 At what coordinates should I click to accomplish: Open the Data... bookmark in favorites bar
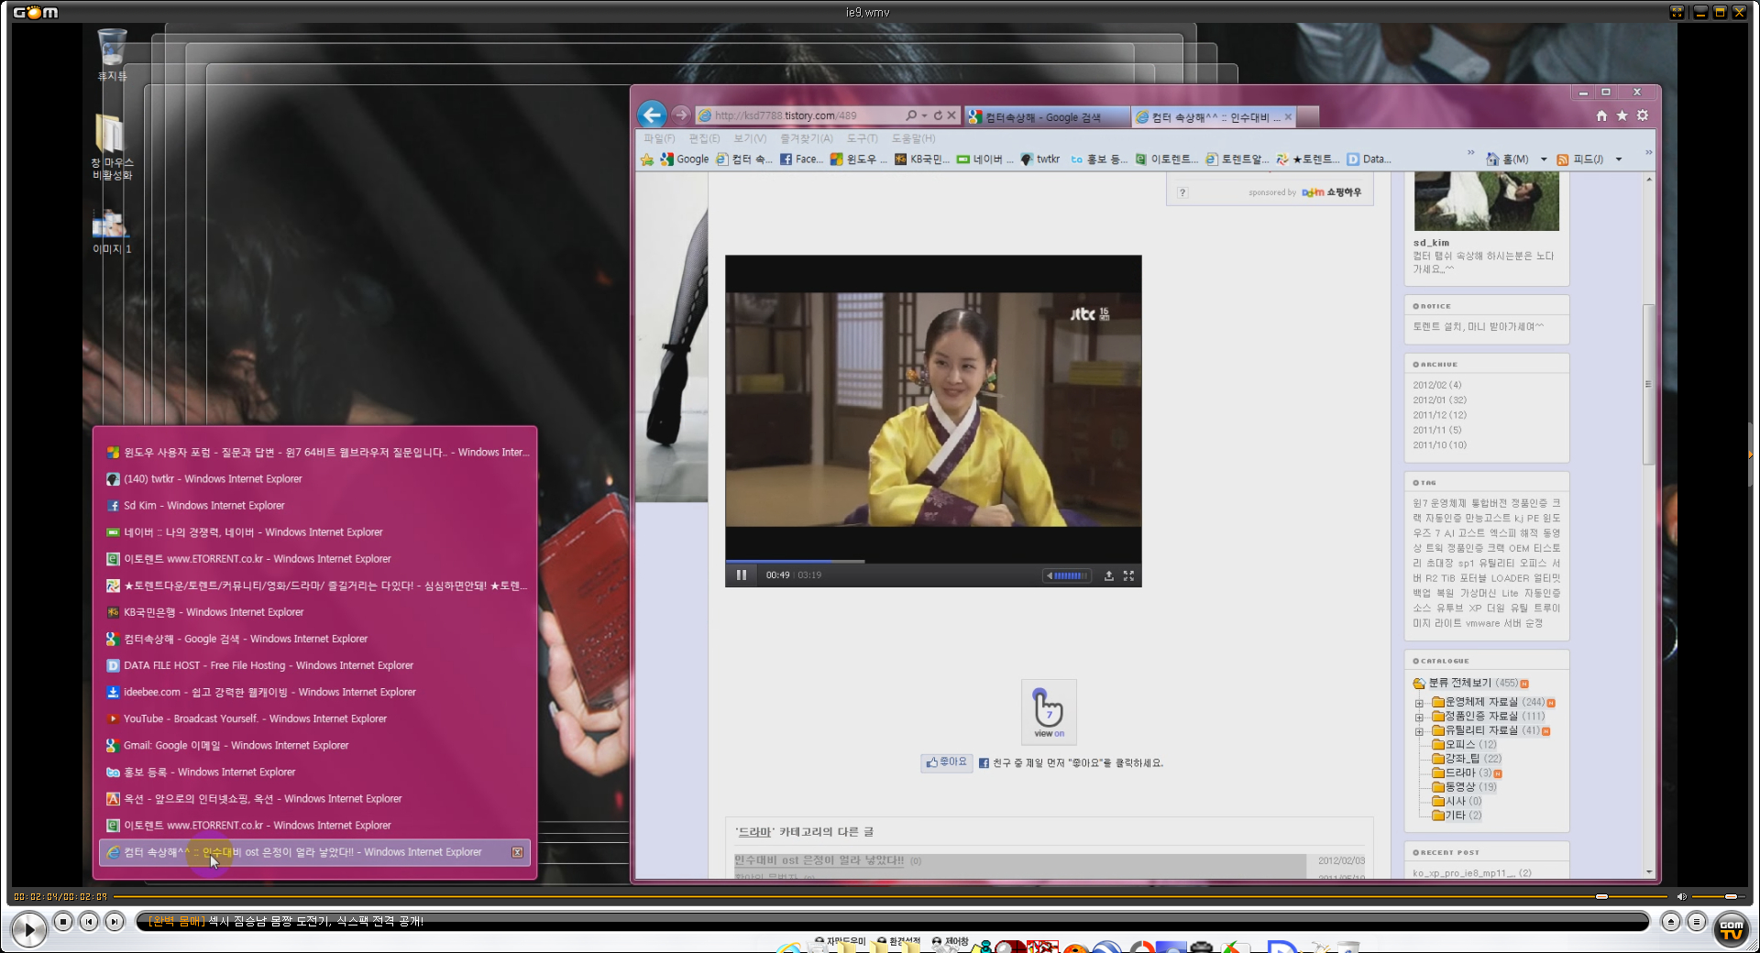click(1369, 159)
